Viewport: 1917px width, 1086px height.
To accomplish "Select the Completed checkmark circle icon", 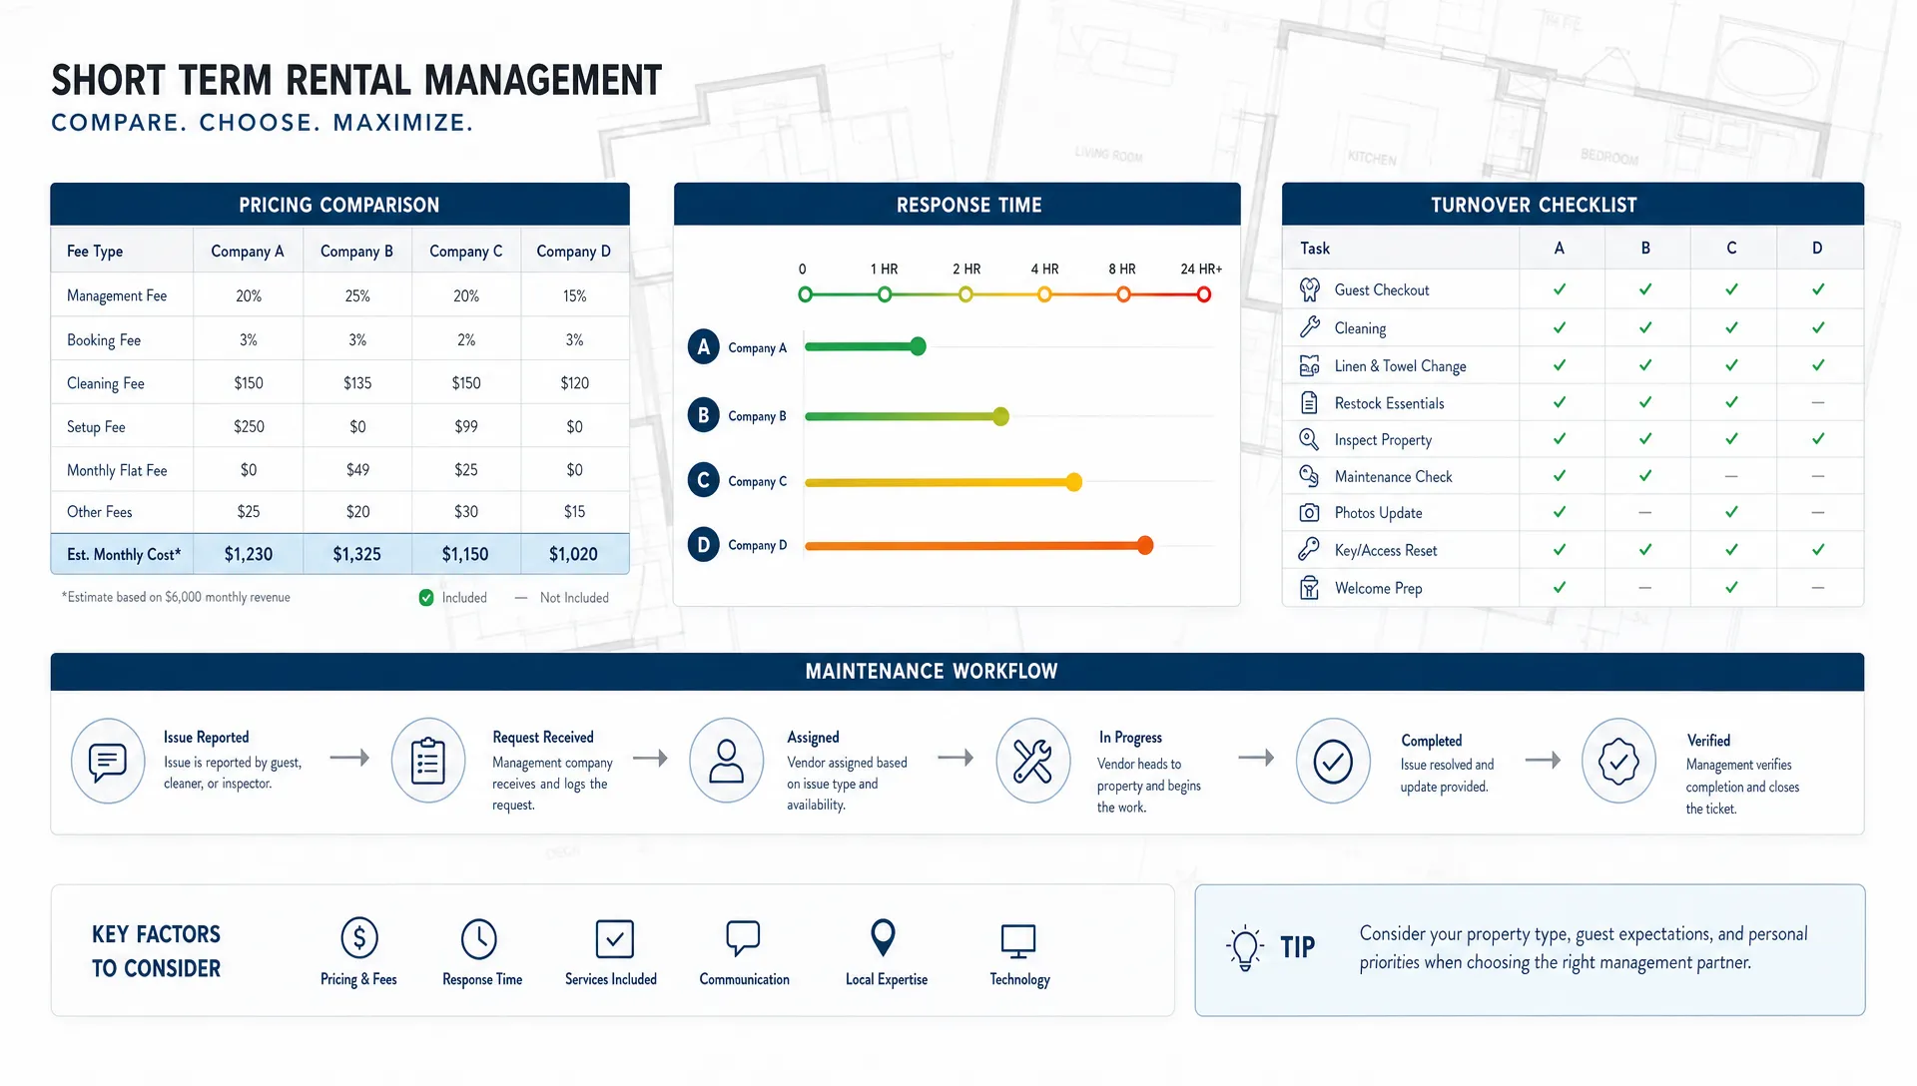I will pos(1333,761).
